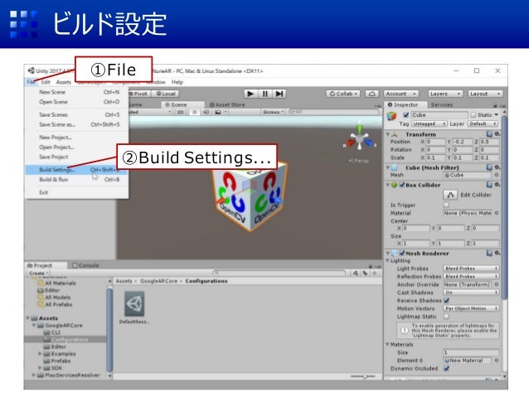Viewport: 529px width, 397px height.
Task: Click the Inspector vertical scrollbar
Action: pyautogui.click(x=504, y=207)
